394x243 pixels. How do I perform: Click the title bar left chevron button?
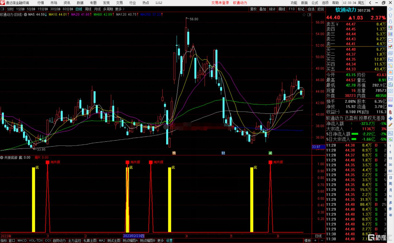click(x=370, y=3)
